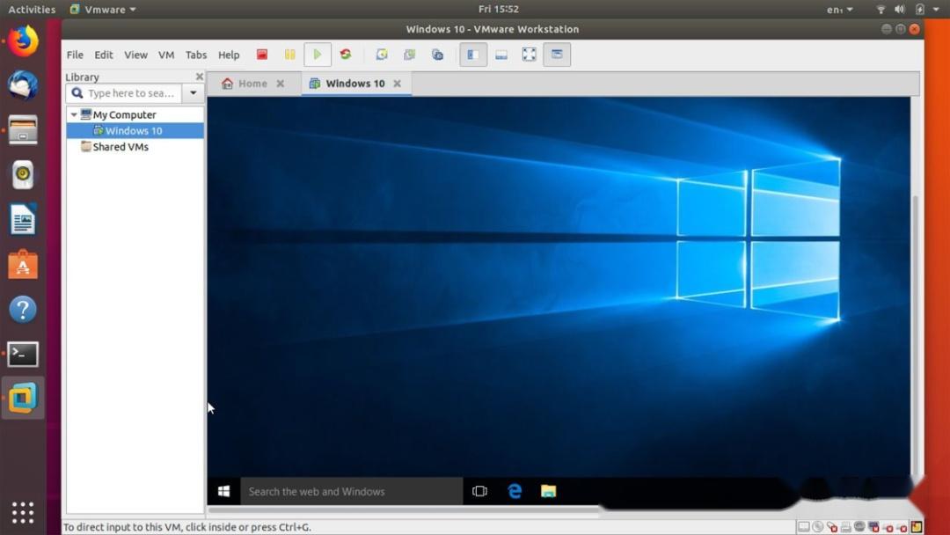Viewport: 950px width, 535px height.
Task: Open Snapshot Manager from the toolbar
Action: click(437, 55)
